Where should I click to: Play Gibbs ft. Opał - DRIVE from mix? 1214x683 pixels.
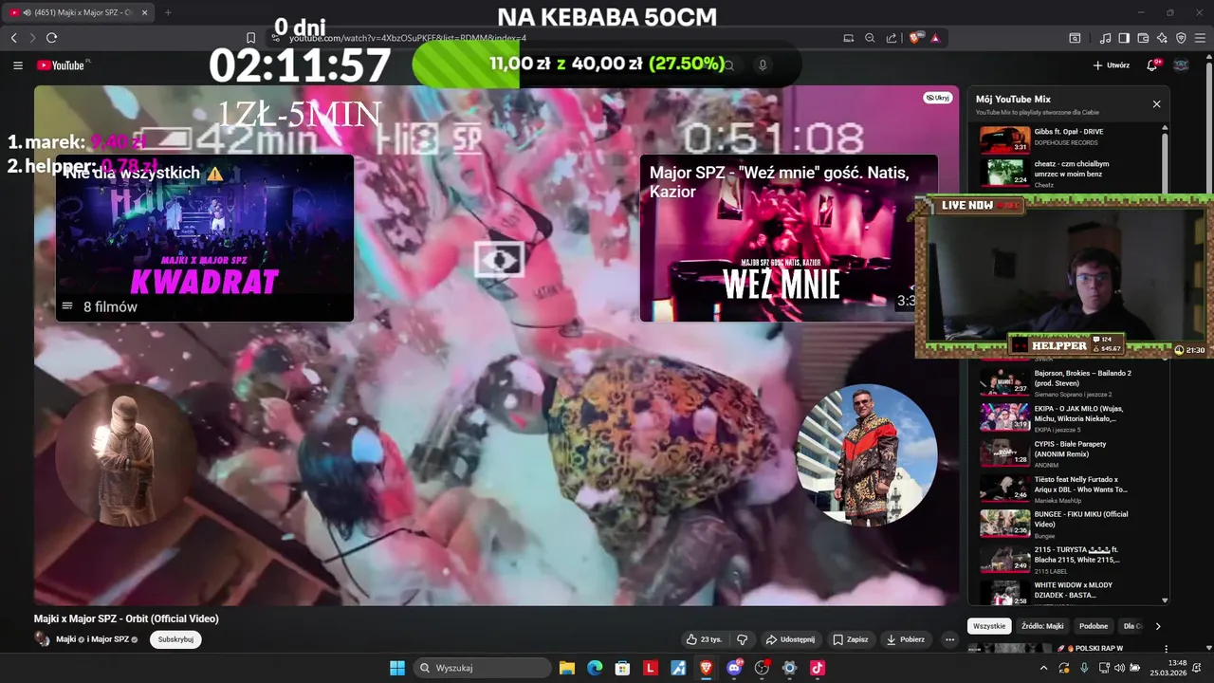tap(1067, 138)
